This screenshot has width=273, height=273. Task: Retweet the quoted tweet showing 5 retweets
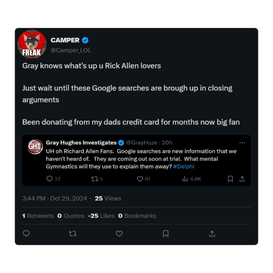95,179
